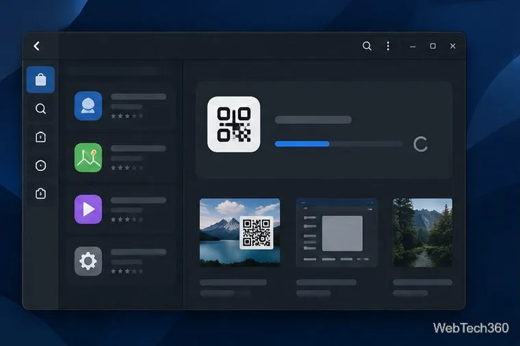This screenshot has width=520, height=346.
Task: Maximize the app store window
Action: [433, 46]
